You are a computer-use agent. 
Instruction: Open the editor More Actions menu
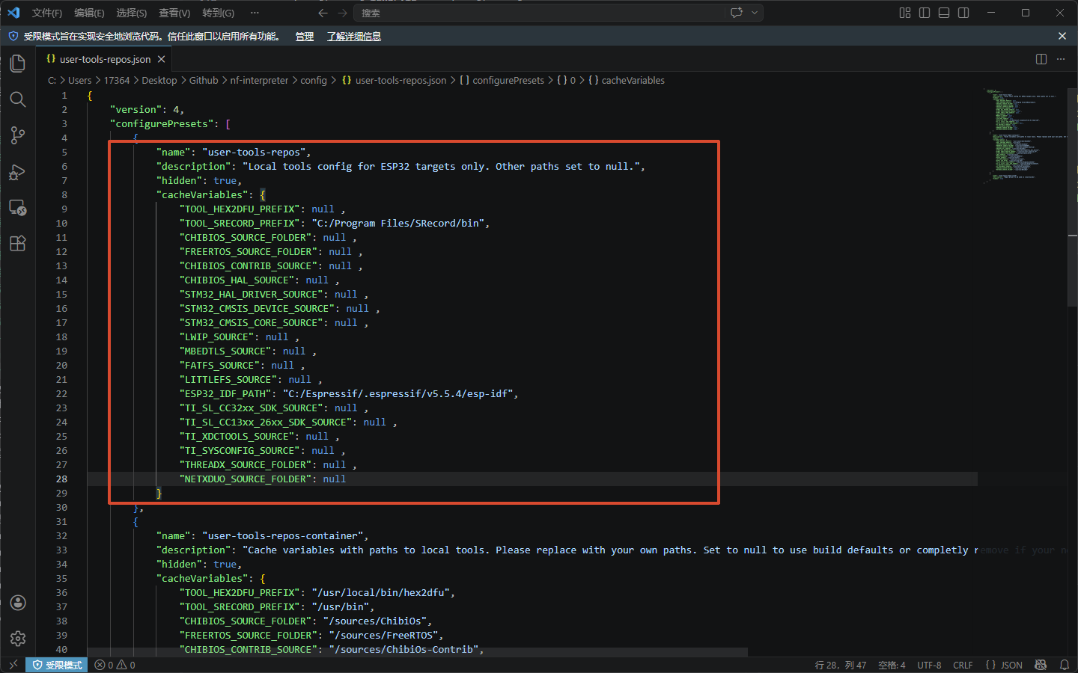tap(1061, 59)
